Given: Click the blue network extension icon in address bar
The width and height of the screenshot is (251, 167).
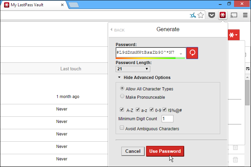Looking at the screenshot, I should (193, 15).
